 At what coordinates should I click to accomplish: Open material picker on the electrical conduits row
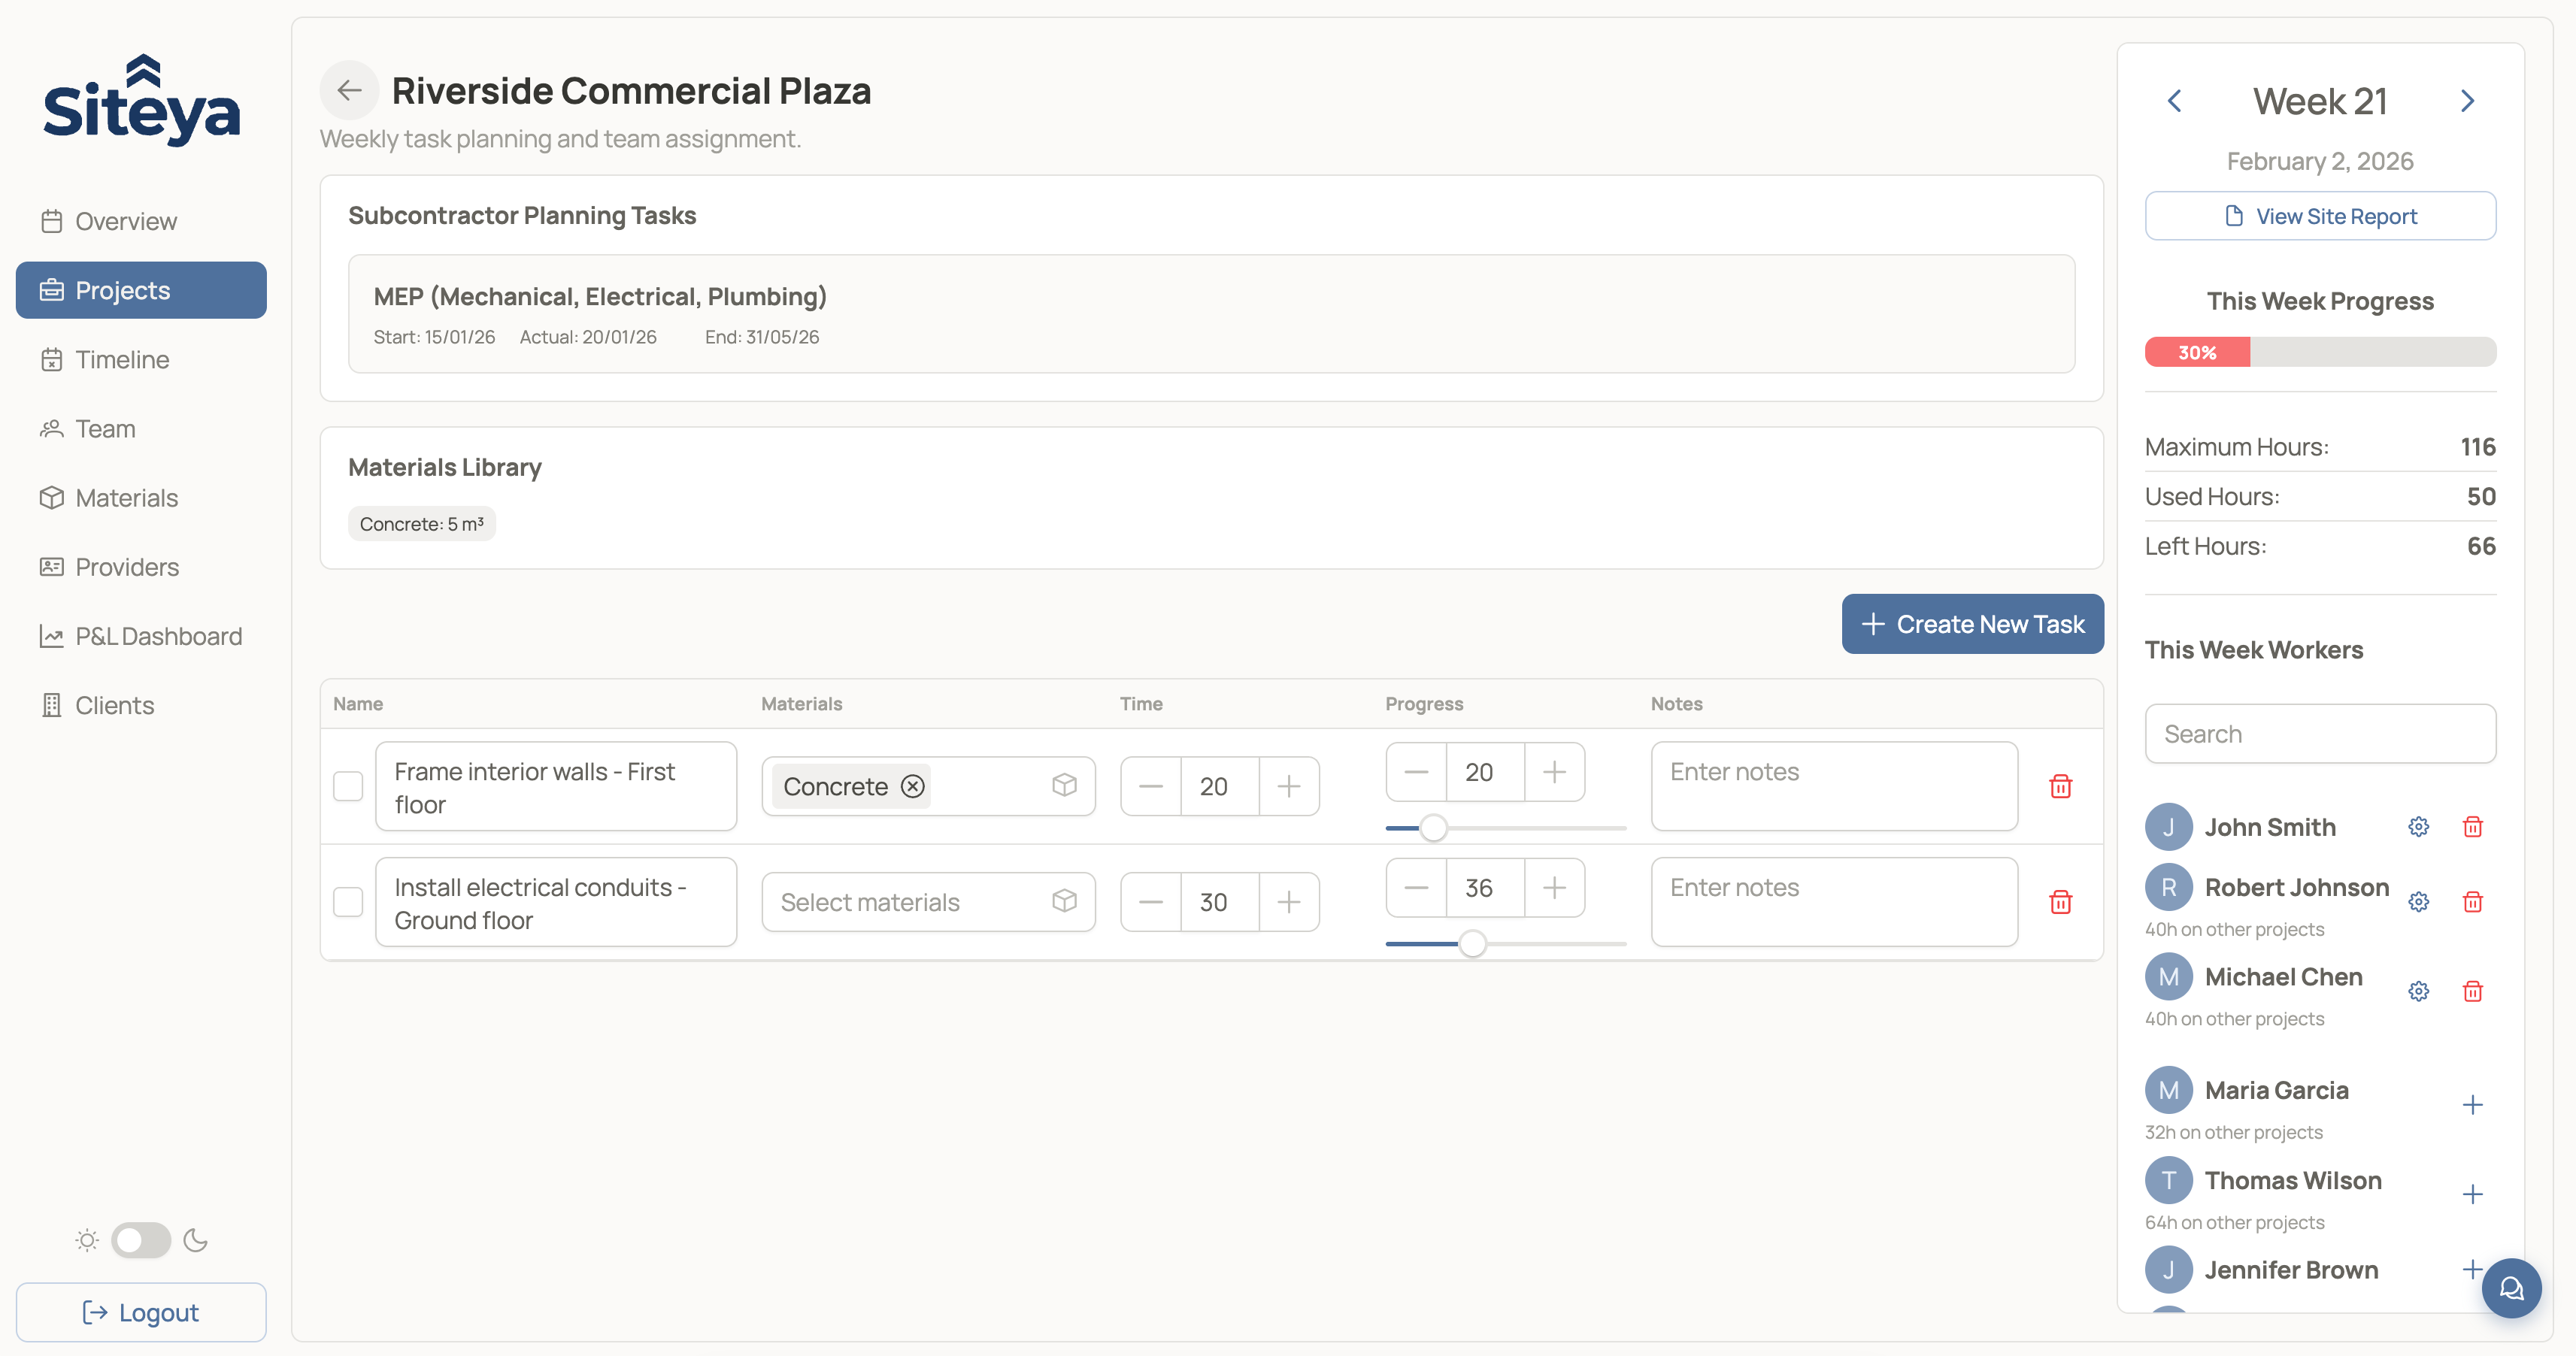(1065, 901)
